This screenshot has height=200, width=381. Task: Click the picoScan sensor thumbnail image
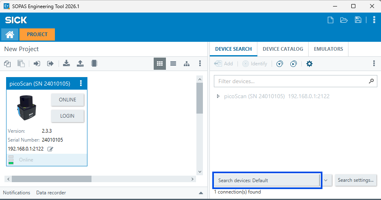point(26,108)
